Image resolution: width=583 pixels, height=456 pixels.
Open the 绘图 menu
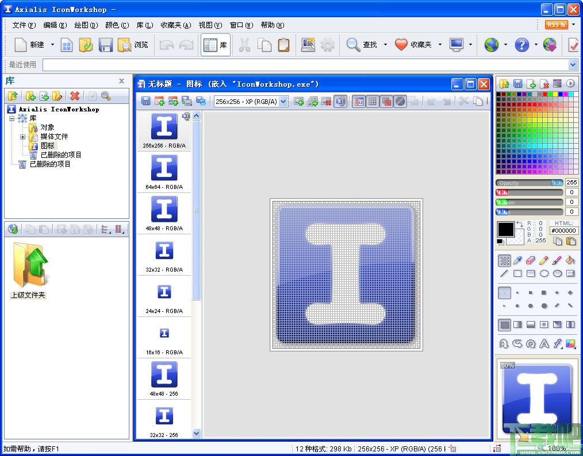86,25
